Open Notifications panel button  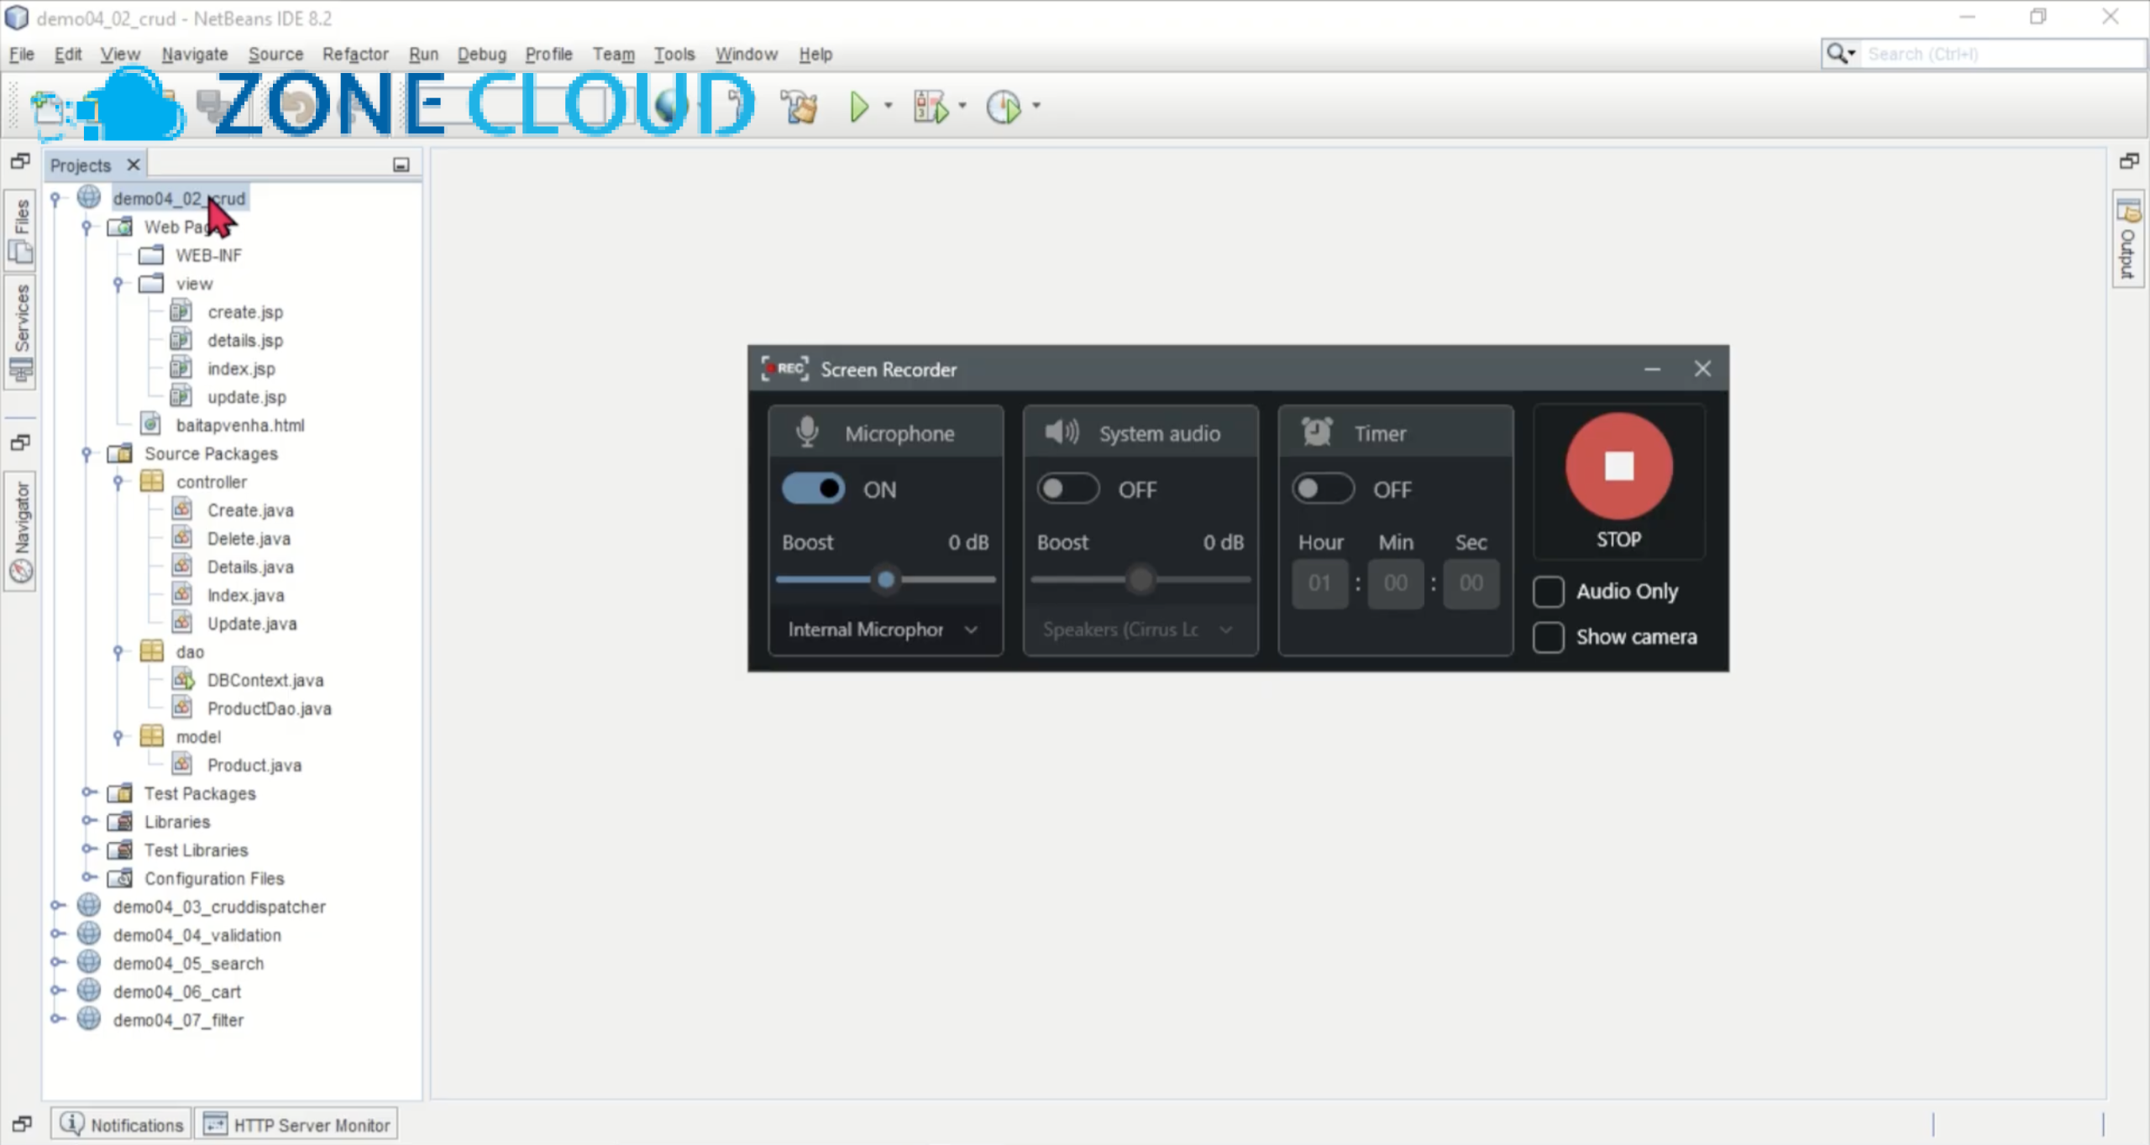pos(121,1125)
